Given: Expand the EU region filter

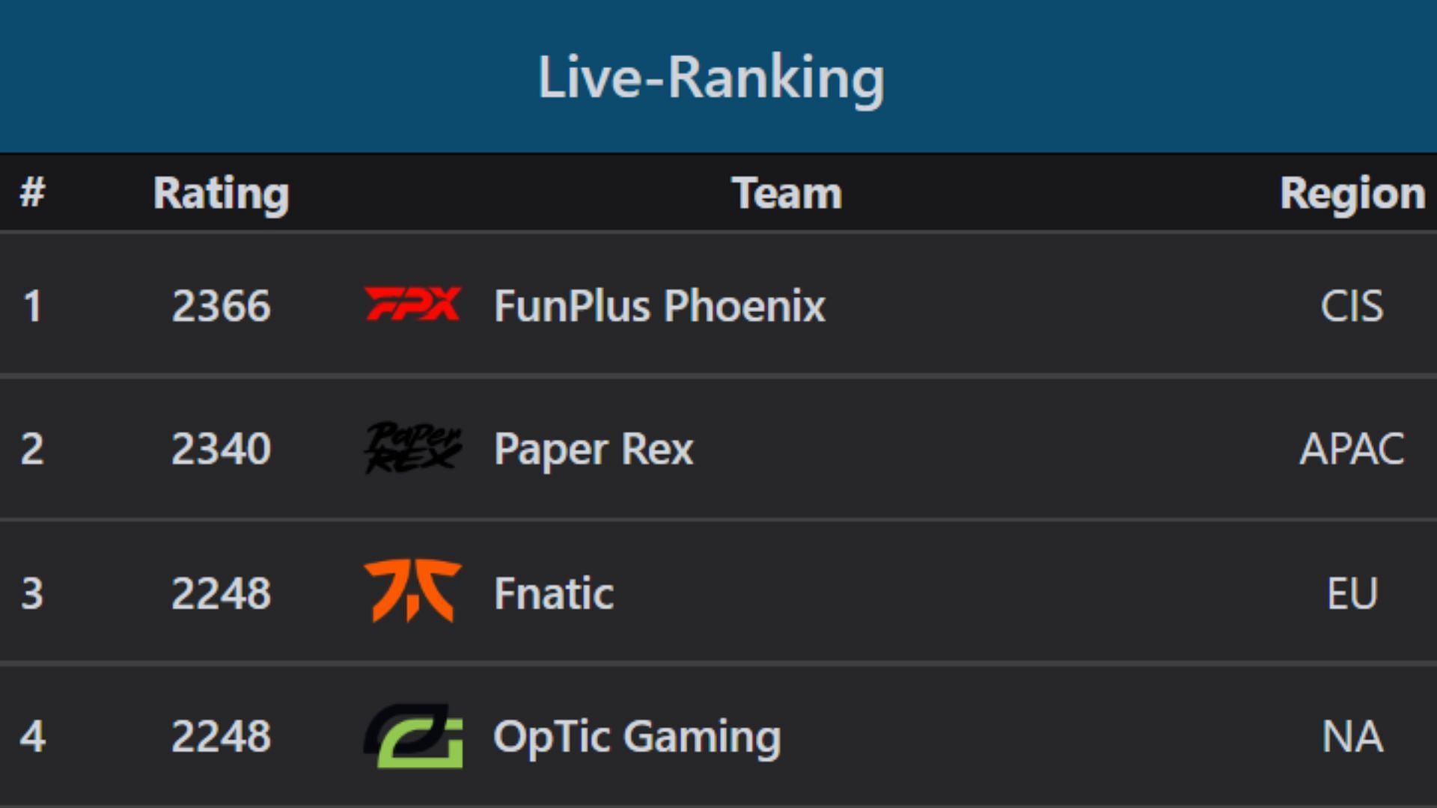Looking at the screenshot, I should (x=1349, y=590).
